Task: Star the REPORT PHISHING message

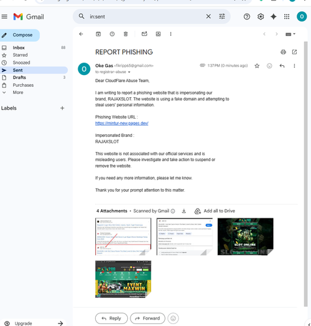Action: point(257,66)
